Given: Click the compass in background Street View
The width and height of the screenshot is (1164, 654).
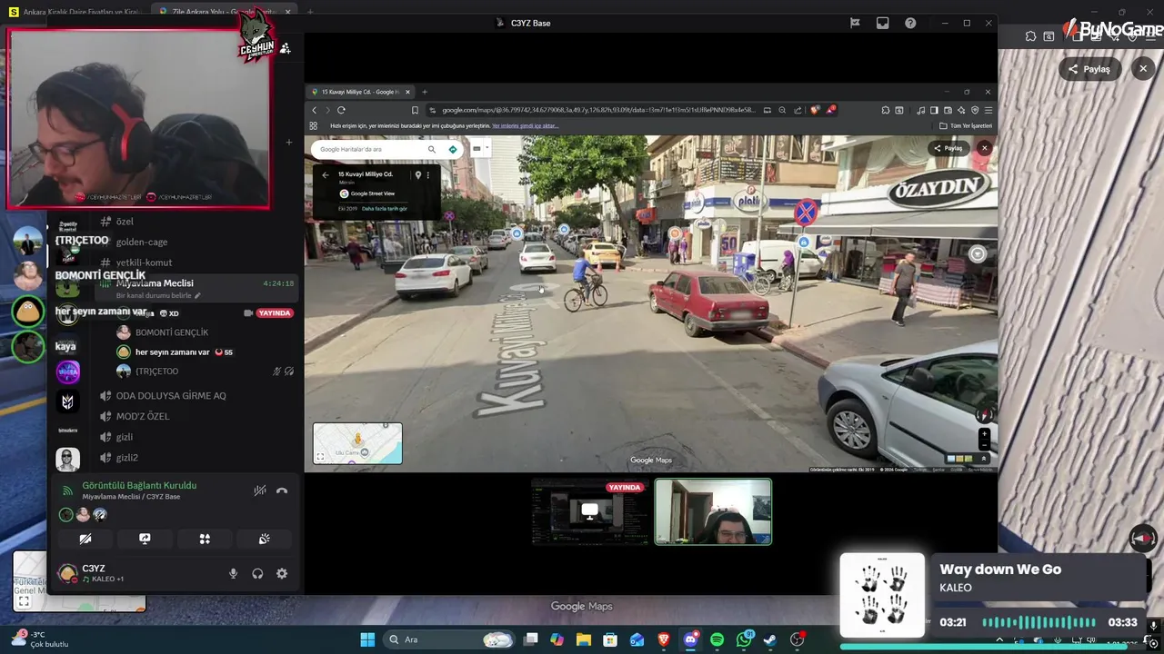Looking at the screenshot, I should (1143, 538).
